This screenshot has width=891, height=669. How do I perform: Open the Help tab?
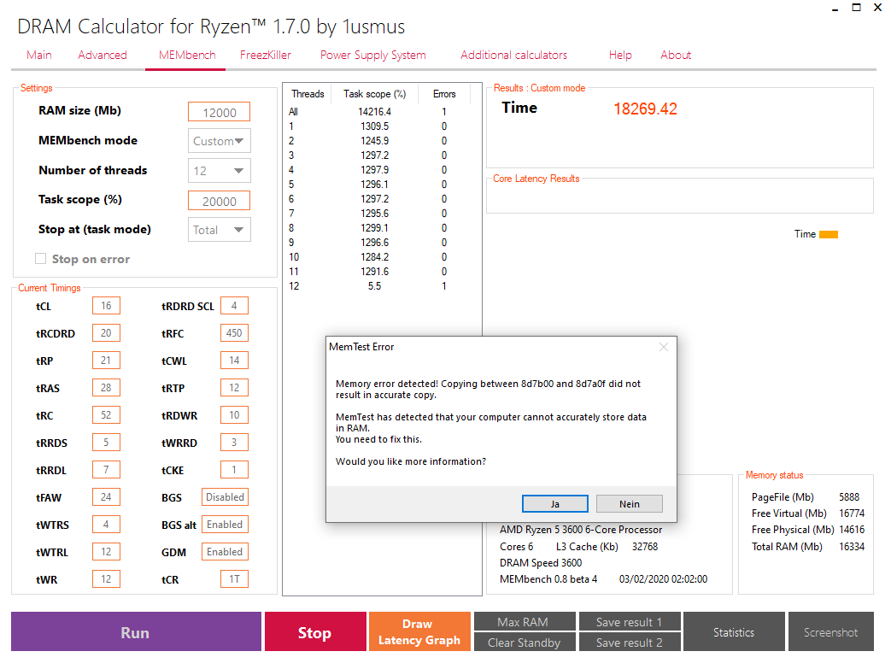620,56
